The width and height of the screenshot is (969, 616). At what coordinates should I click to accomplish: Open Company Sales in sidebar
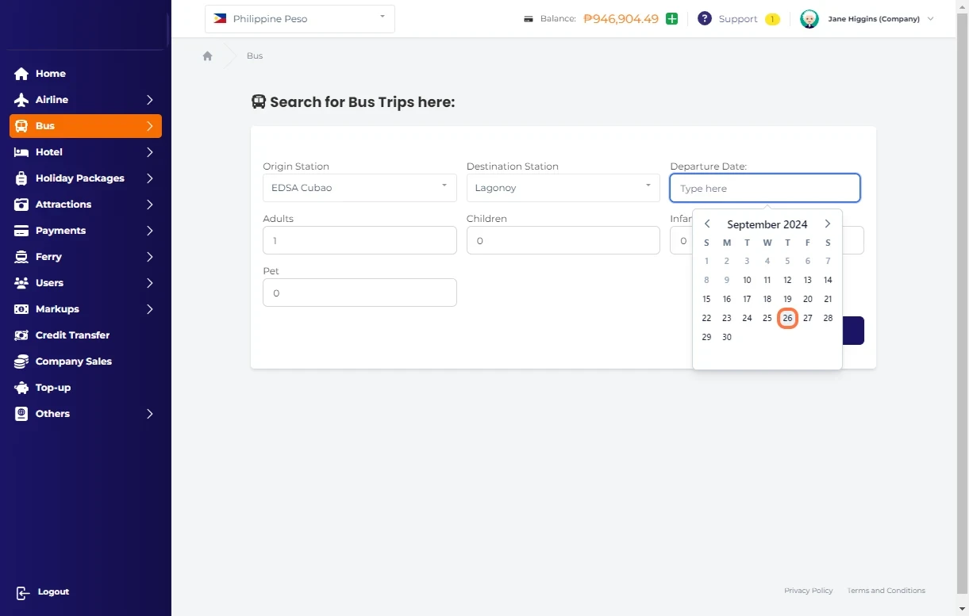click(x=73, y=362)
